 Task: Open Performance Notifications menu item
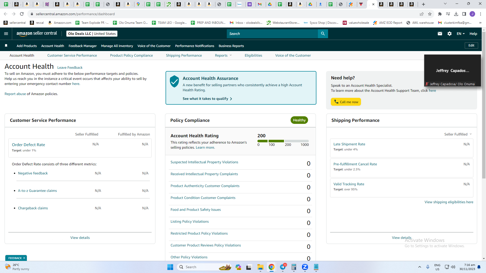point(195,46)
